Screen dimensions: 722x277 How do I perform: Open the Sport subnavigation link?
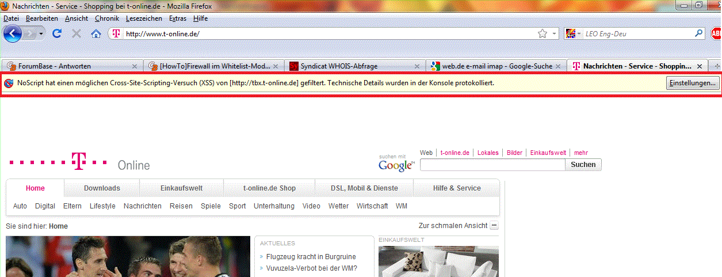(x=237, y=206)
